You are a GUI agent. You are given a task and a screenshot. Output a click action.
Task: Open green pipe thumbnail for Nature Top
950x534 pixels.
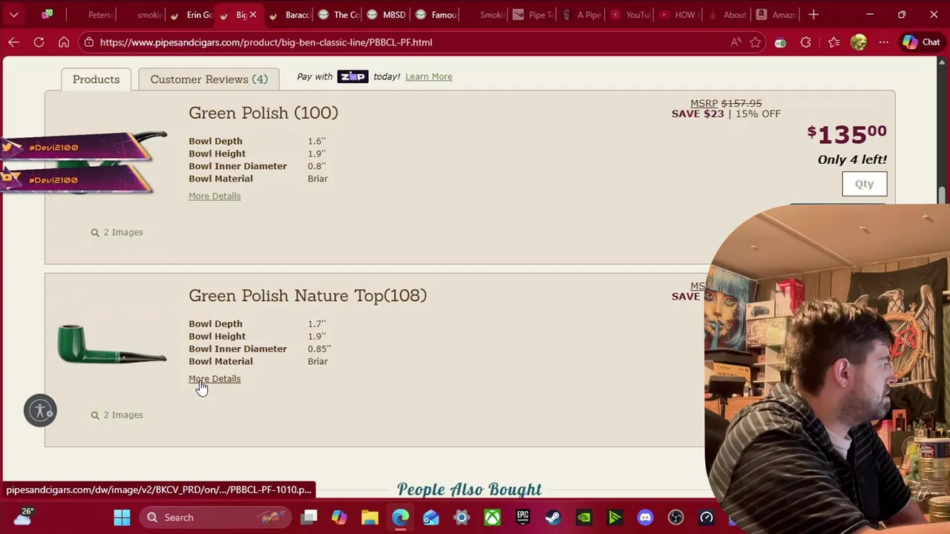coord(112,345)
